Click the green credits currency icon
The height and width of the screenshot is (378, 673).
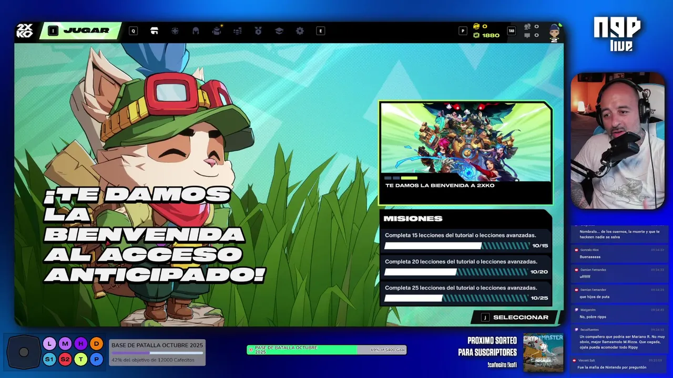pos(476,35)
